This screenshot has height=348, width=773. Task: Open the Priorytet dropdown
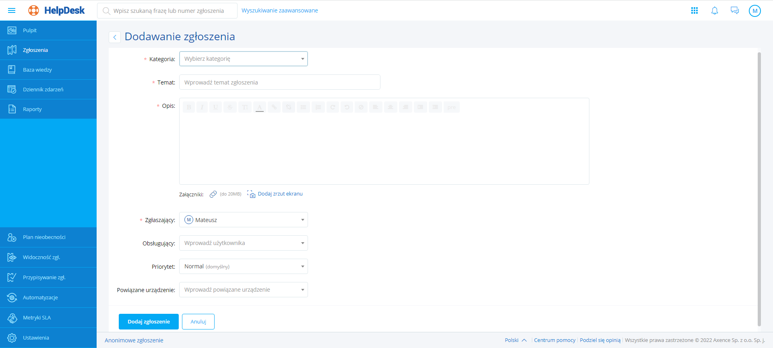tap(243, 266)
